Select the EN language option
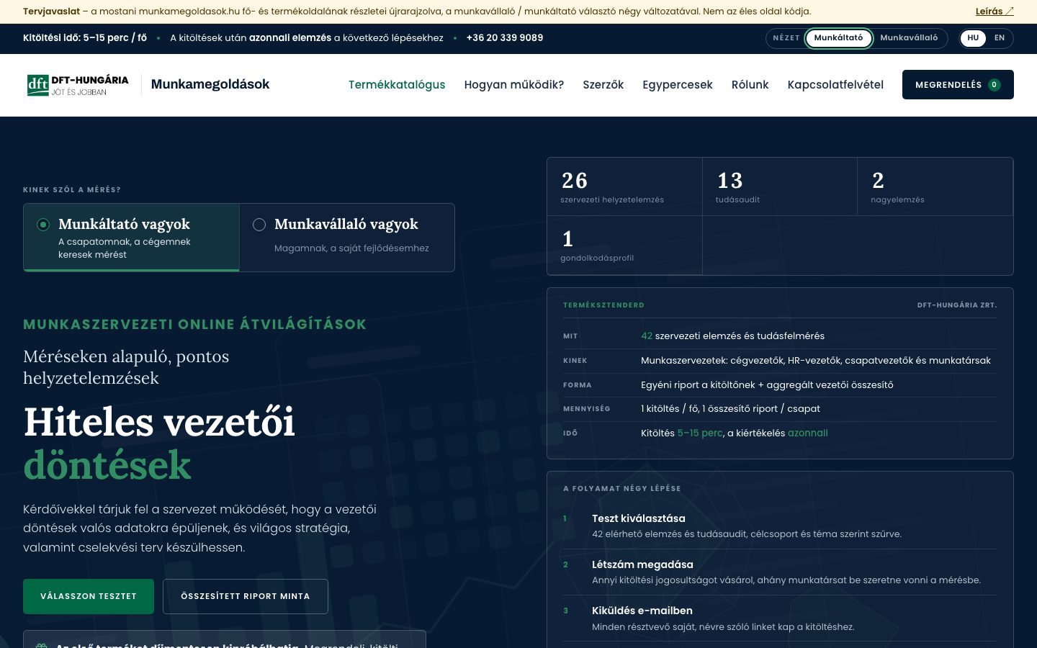Image resolution: width=1037 pixels, height=648 pixels. (x=1000, y=38)
